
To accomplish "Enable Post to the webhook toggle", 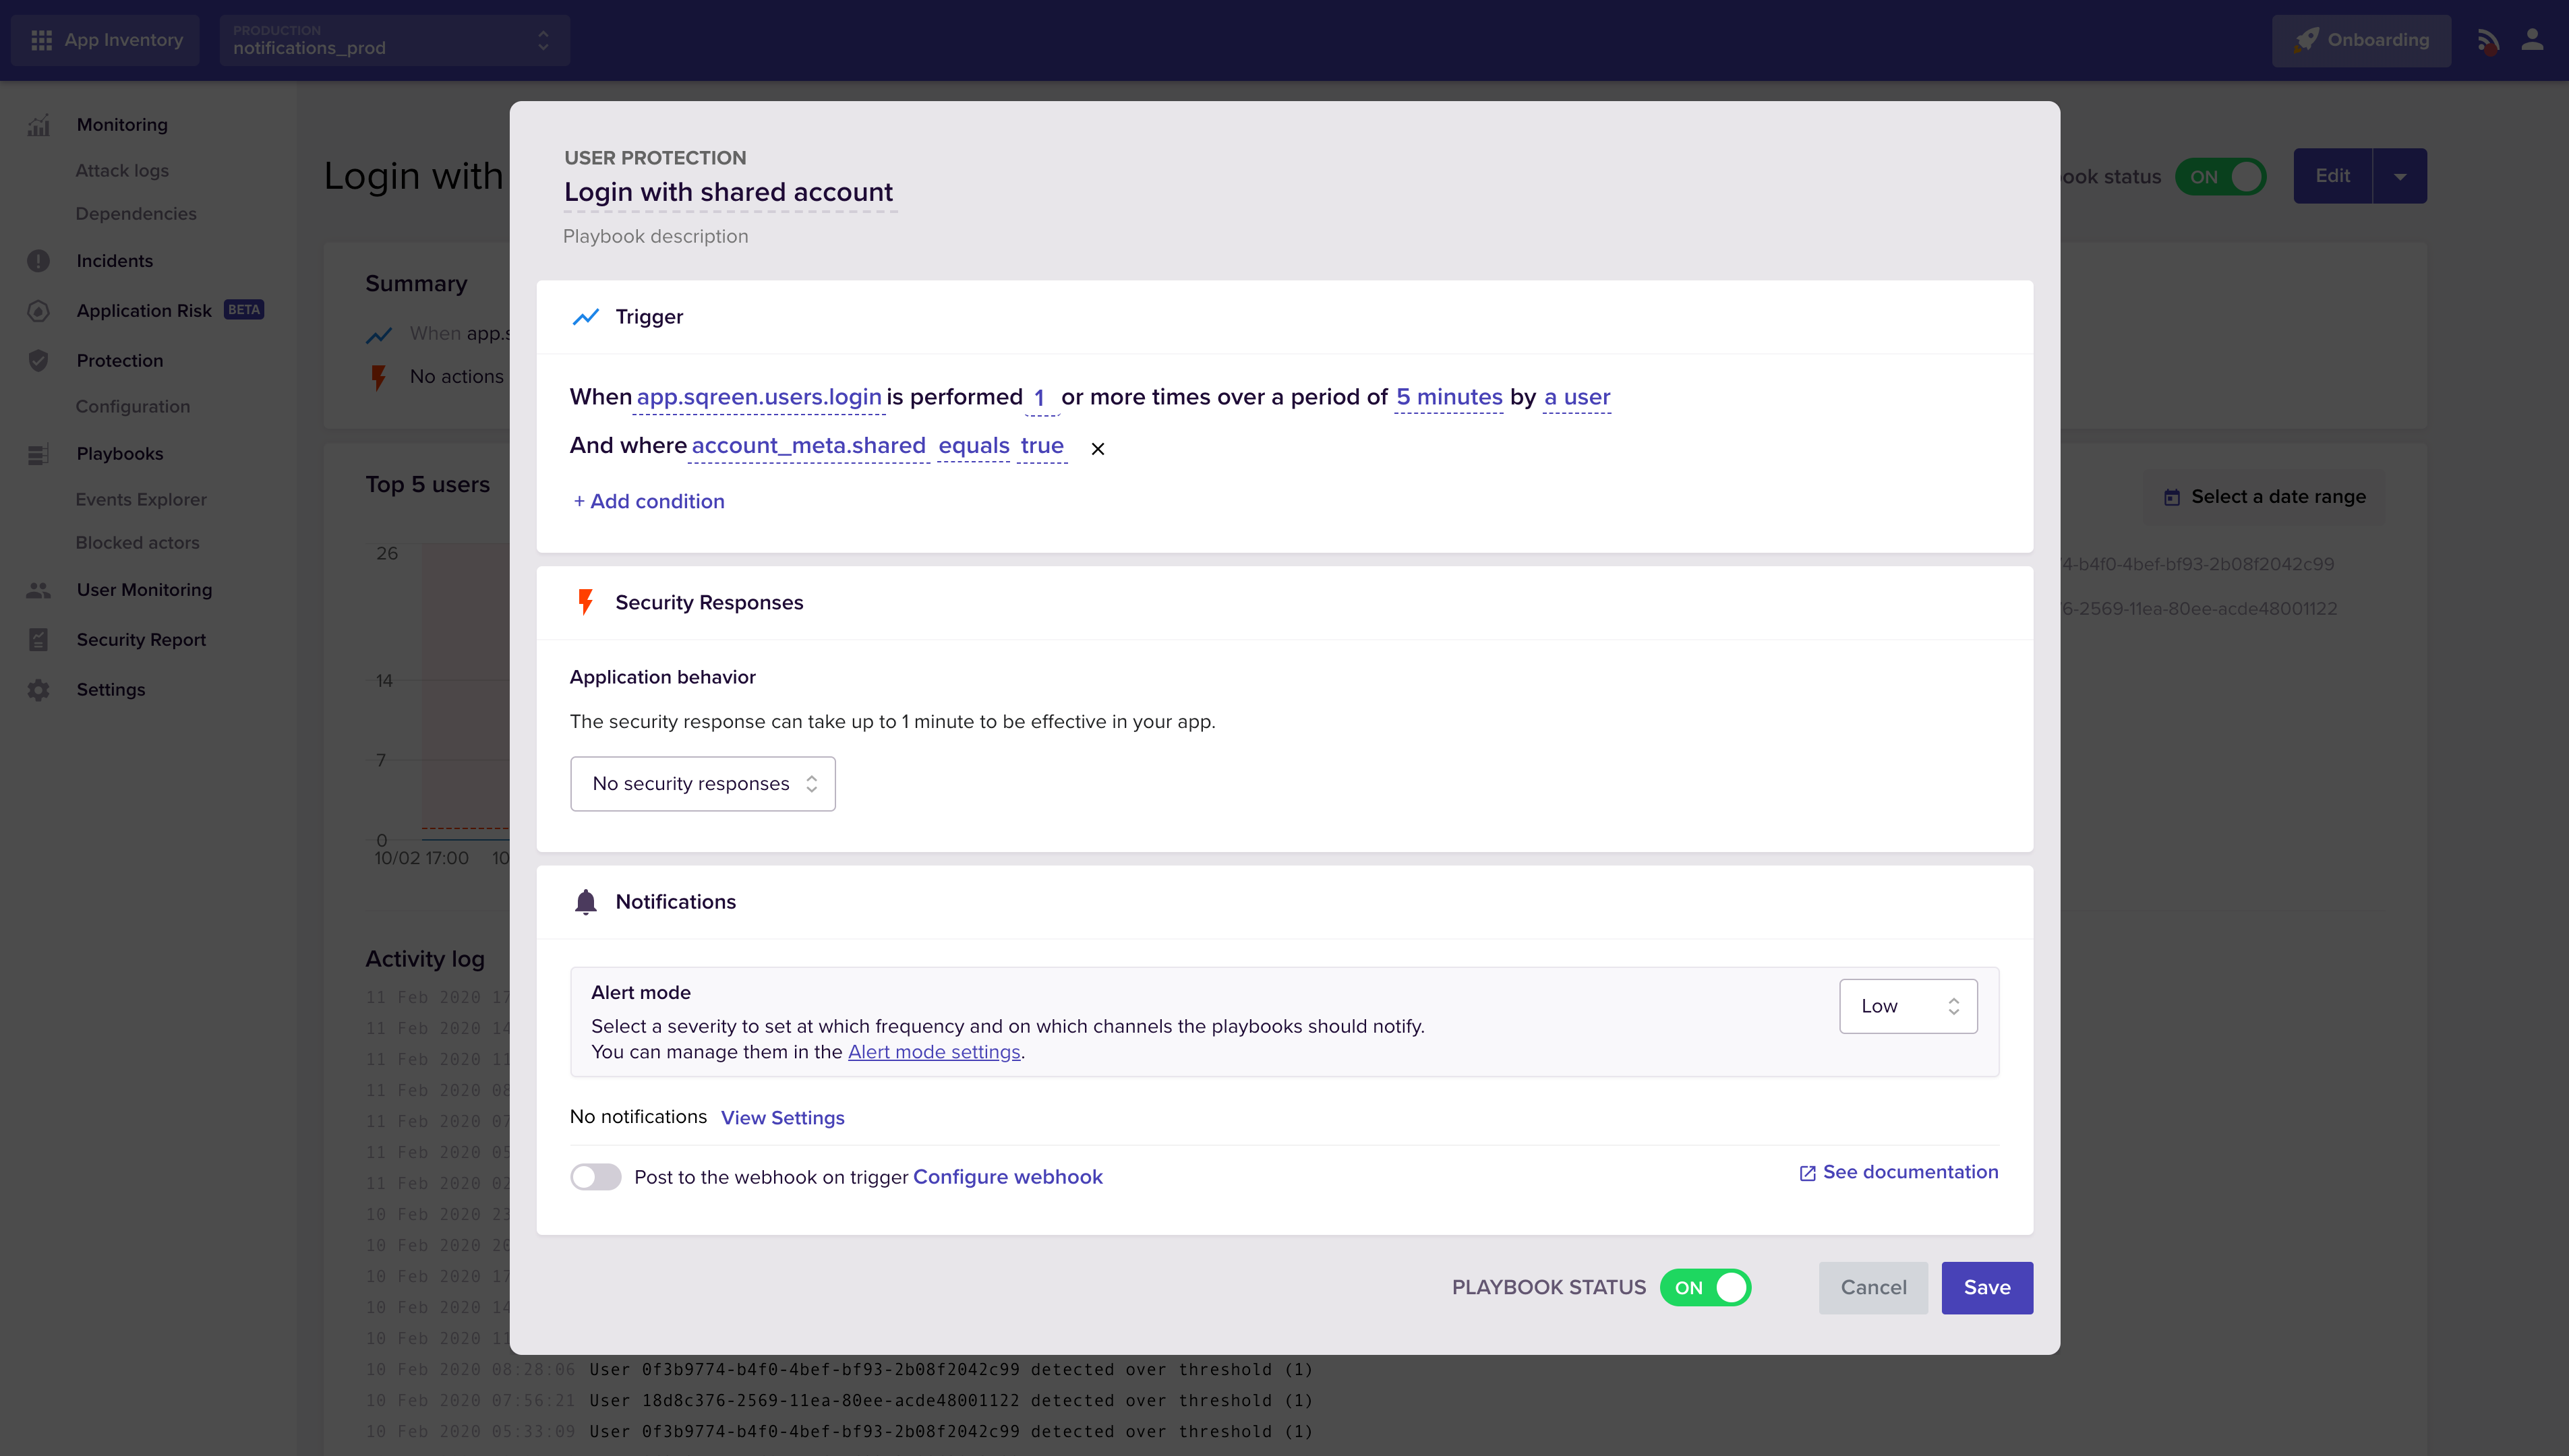I will click(x=596, y=1177).
